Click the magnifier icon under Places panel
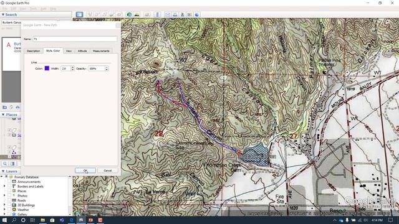This screenshot has width=399, height=224. pyautogui.click(x=5, y=164)
